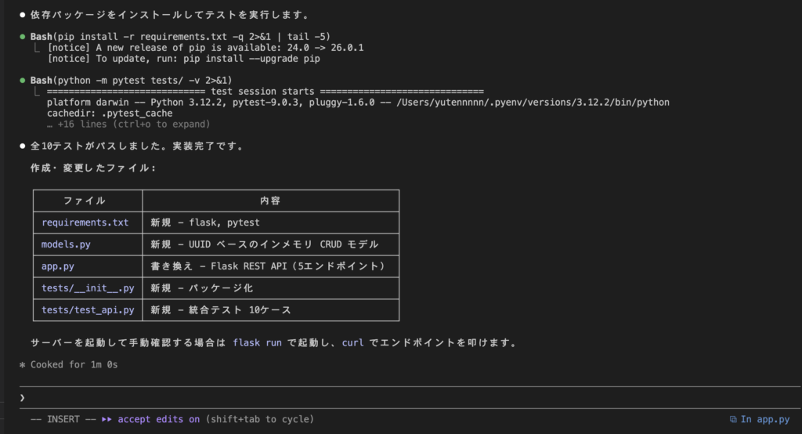Click the file icon beside In app.py
Viewport: 802px width, 434px height.
tap(733, 419)
